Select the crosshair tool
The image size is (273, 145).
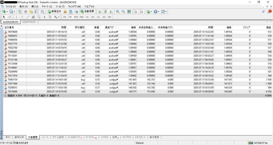pyautogui.click(x=10, y=17)
